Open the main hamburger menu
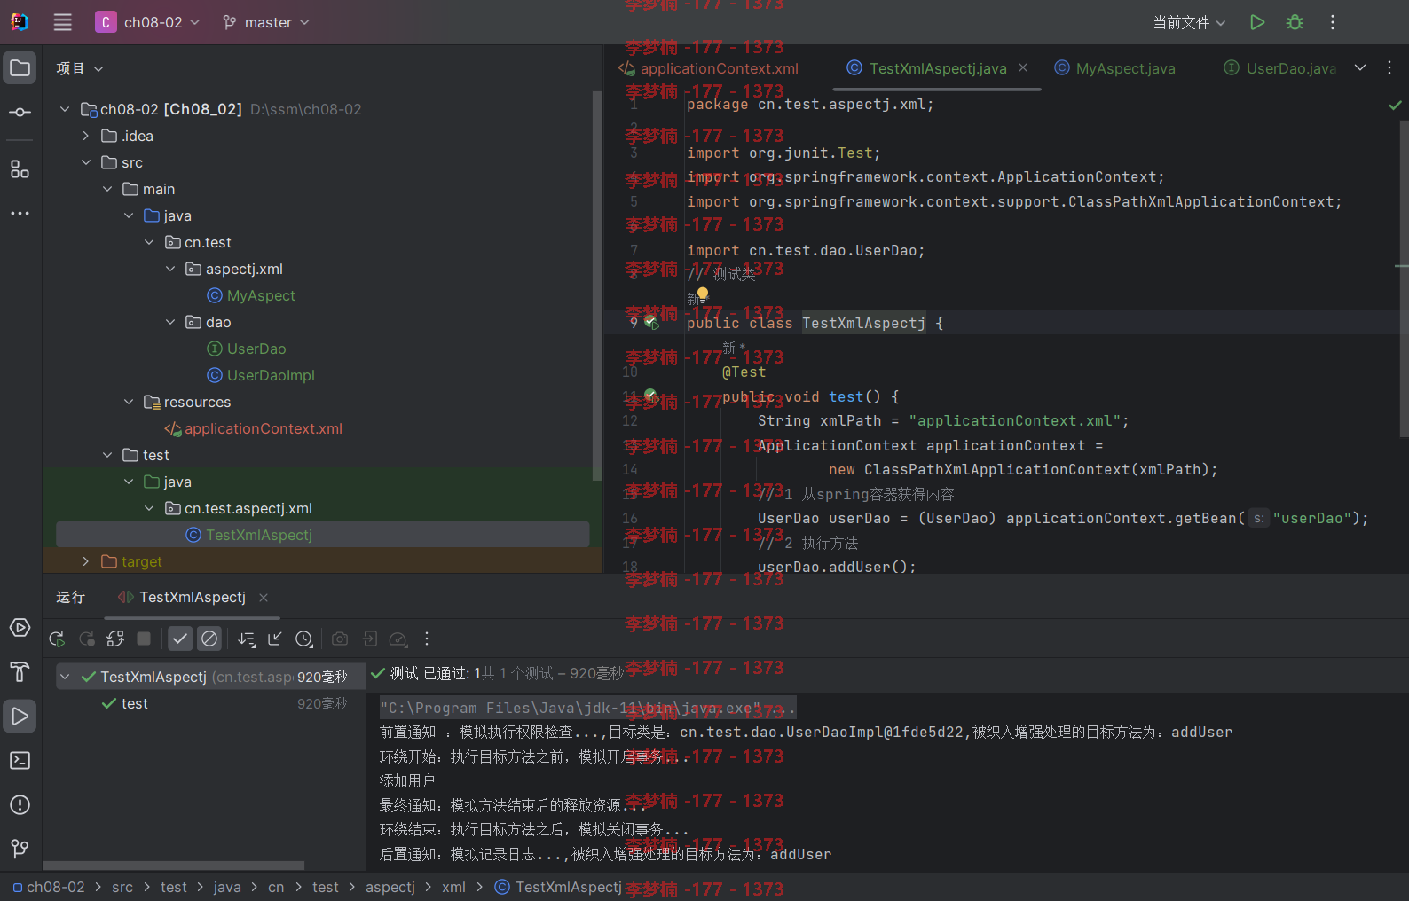Screen dimensions: 1409x901 pos(62,22)
